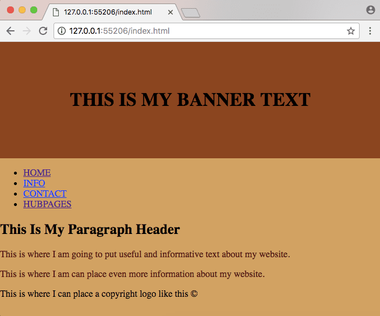Click the copyright logo paragraph
Image resolution: width=380 pixels, height=316 pixels.
pyautogui.click(x=99, y=294)
